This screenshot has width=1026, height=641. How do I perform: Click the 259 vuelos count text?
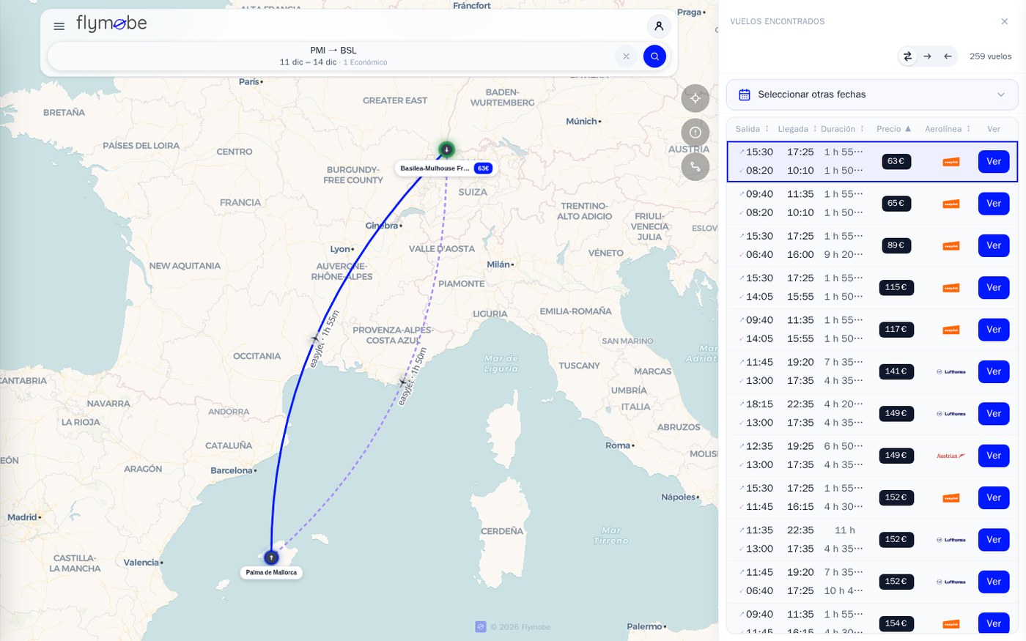[990, 56]
